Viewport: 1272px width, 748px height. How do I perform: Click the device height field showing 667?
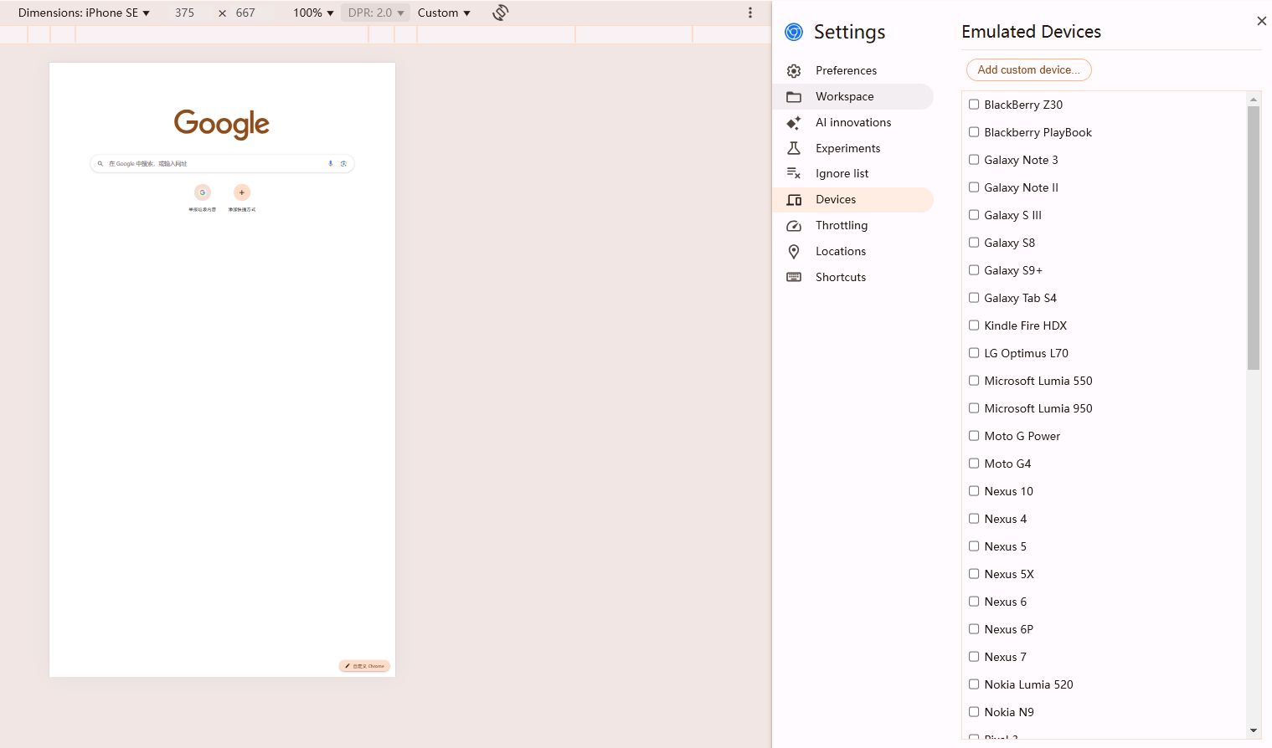(245, 13)
